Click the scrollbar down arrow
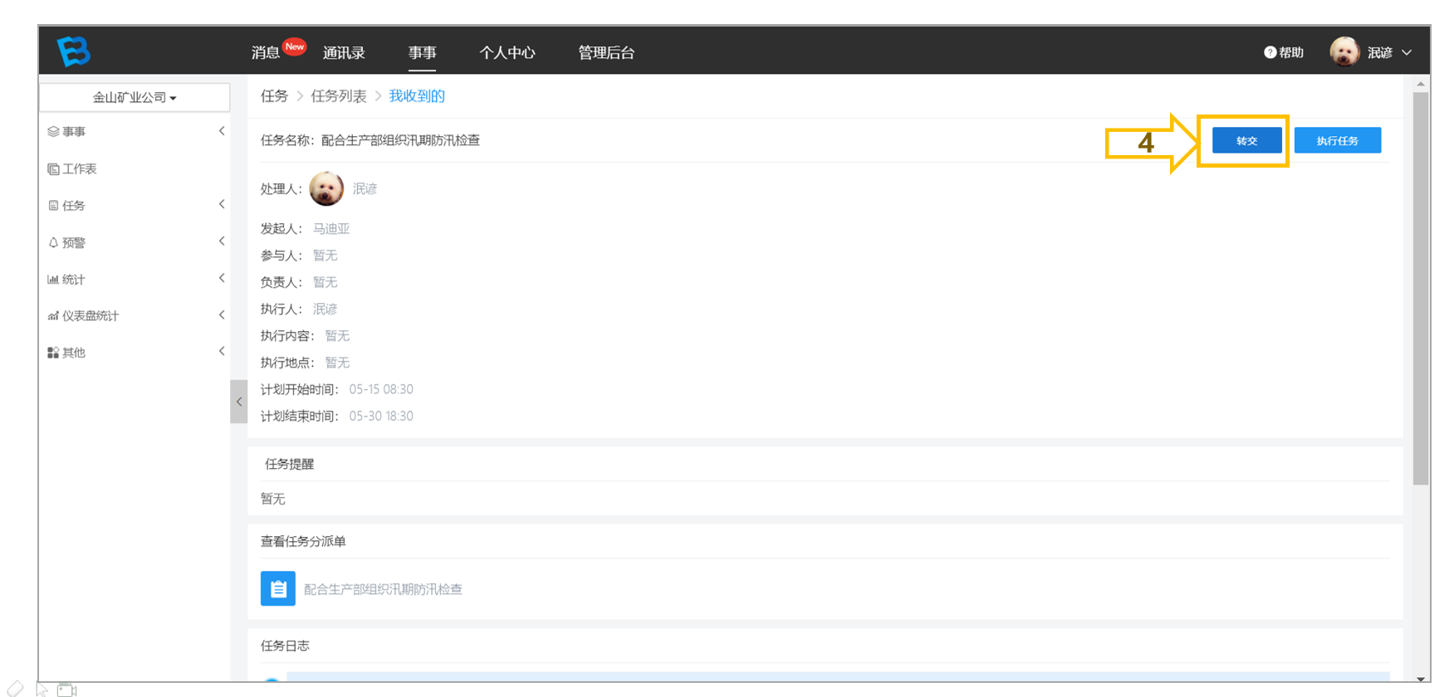 [1421, 679]
